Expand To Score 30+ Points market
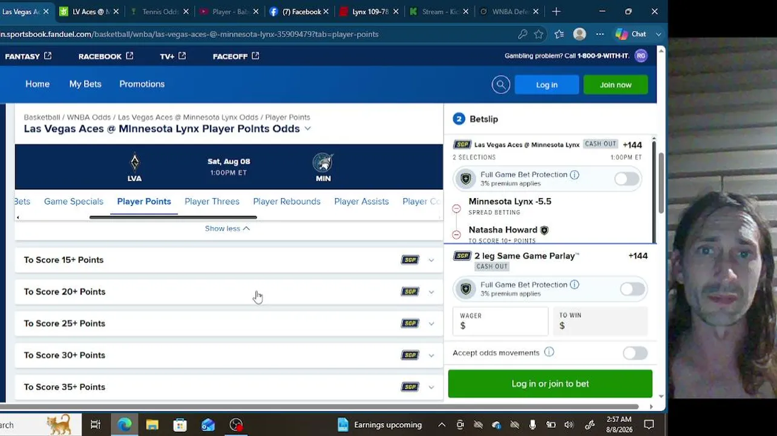The width and height of the screenshot is (777, 436). click(431, 355)
